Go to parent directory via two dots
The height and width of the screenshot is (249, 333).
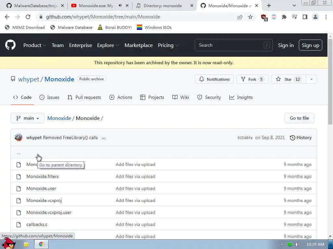[19, 153]
